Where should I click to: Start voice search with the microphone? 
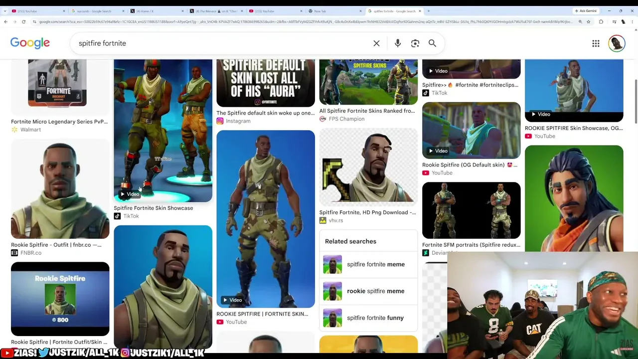pos(398,43)
